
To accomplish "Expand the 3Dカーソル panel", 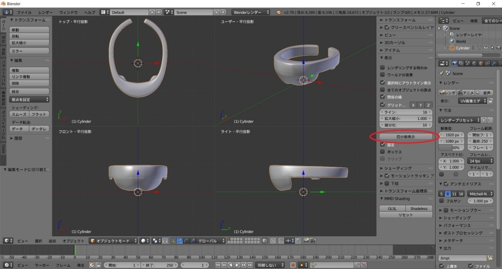I will tap(395, 43).
